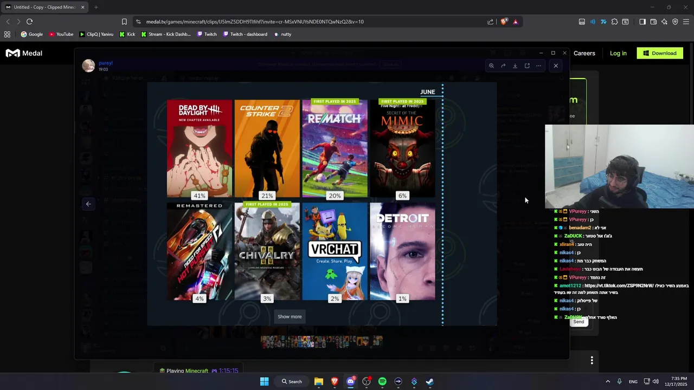Open Discord from the taskbar
Image resolution: width=694 pixels, height=390 pixels.
tap(351, 381)
